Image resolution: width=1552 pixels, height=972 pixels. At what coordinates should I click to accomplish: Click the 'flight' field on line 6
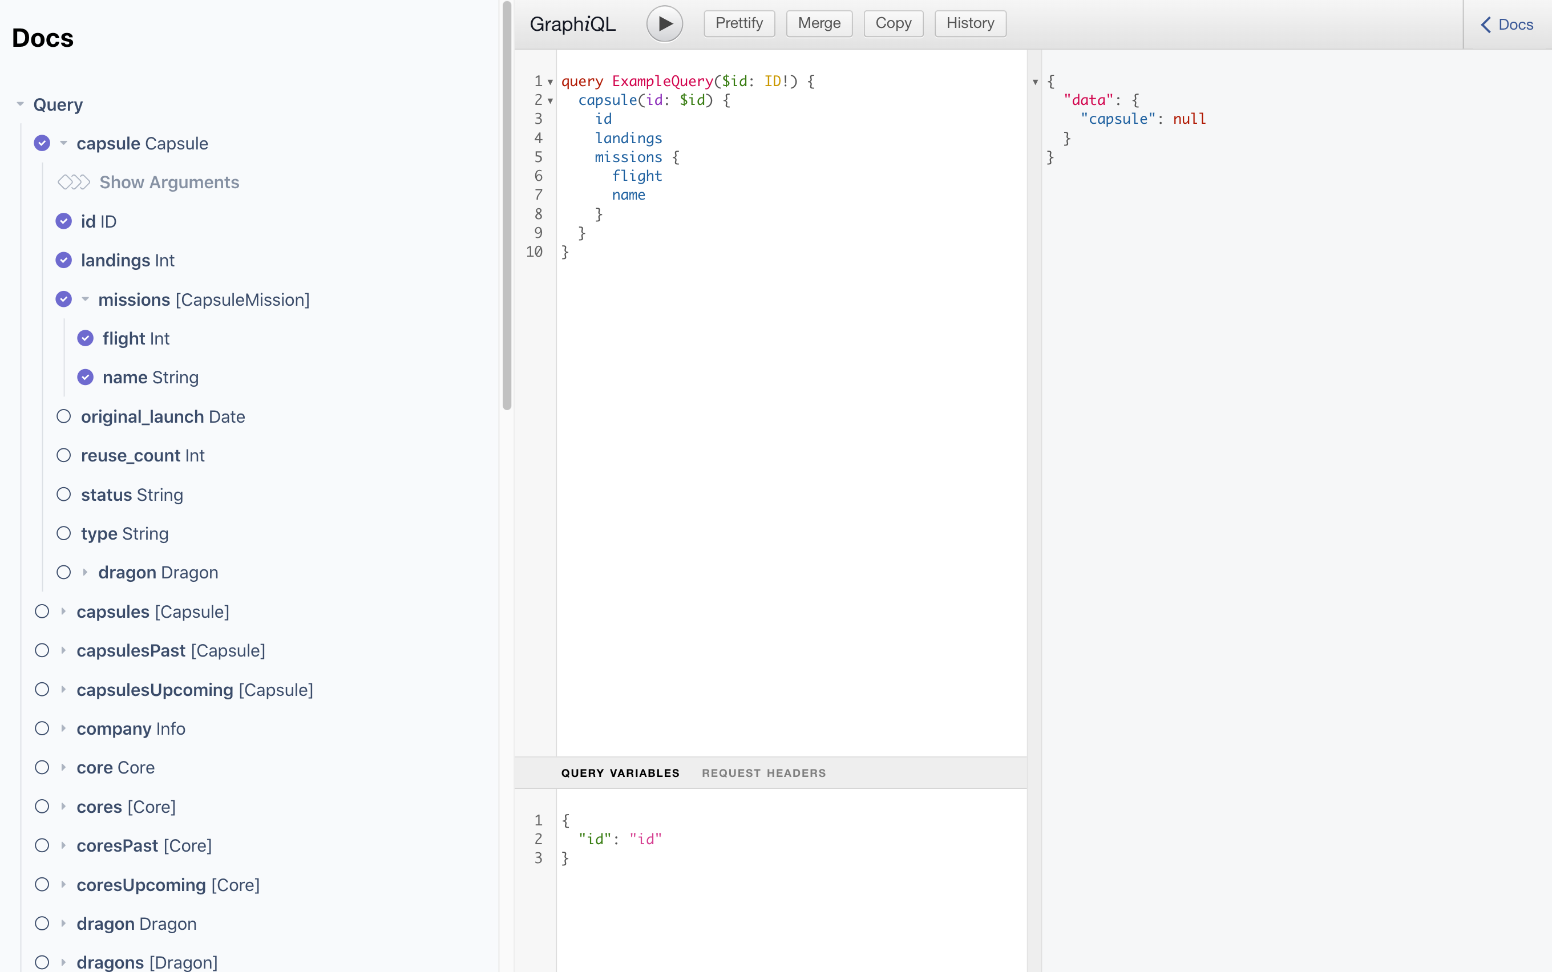pyautogui.click(x=636, y=176)
